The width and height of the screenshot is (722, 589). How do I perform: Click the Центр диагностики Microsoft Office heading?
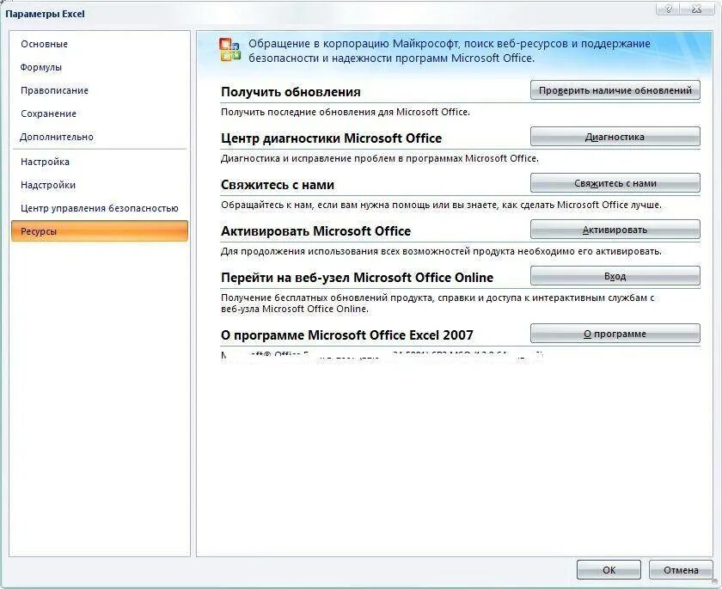pyautogui.click(x=331, y=138)
